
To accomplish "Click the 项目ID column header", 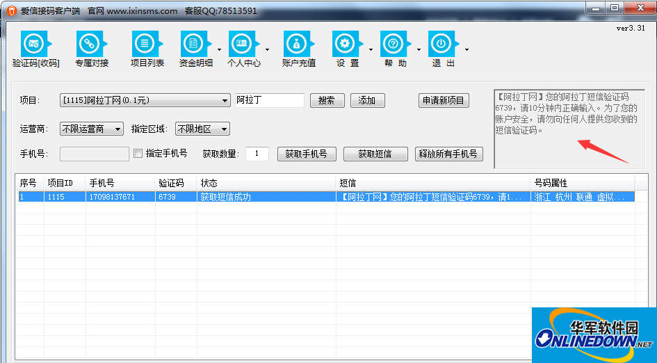I will point(65,183).
